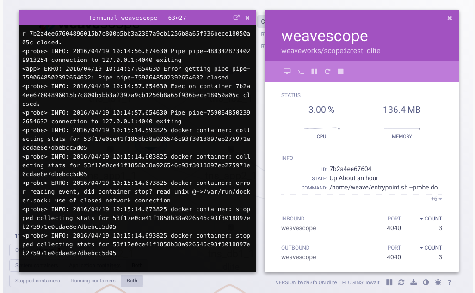
Task: Close the weavescope terminal
Action: tap(247, 18)
